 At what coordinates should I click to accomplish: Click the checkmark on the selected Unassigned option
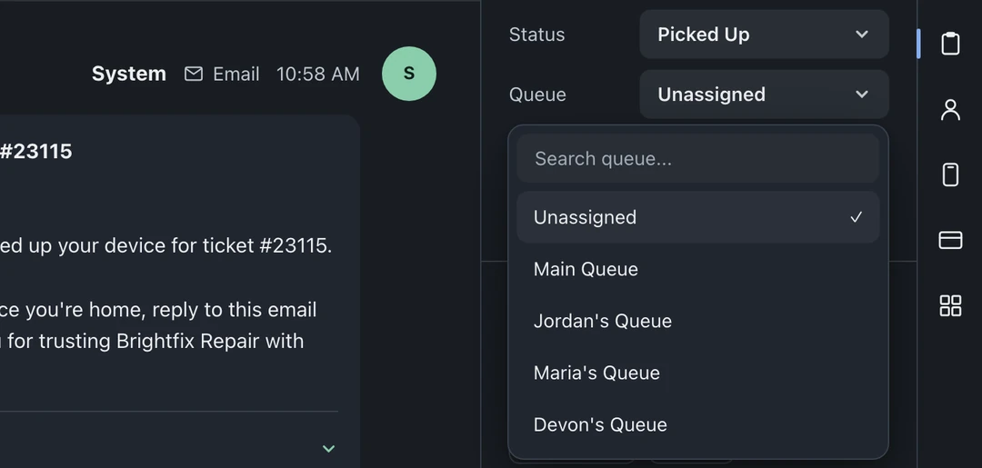857,217
